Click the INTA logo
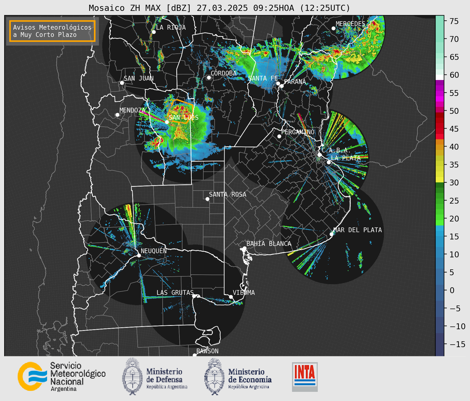 tap(305, 377)
